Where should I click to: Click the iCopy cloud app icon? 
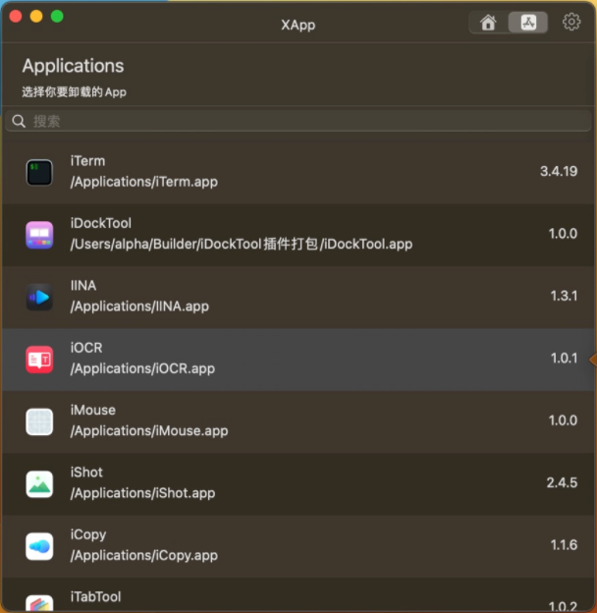pos(39,546)
